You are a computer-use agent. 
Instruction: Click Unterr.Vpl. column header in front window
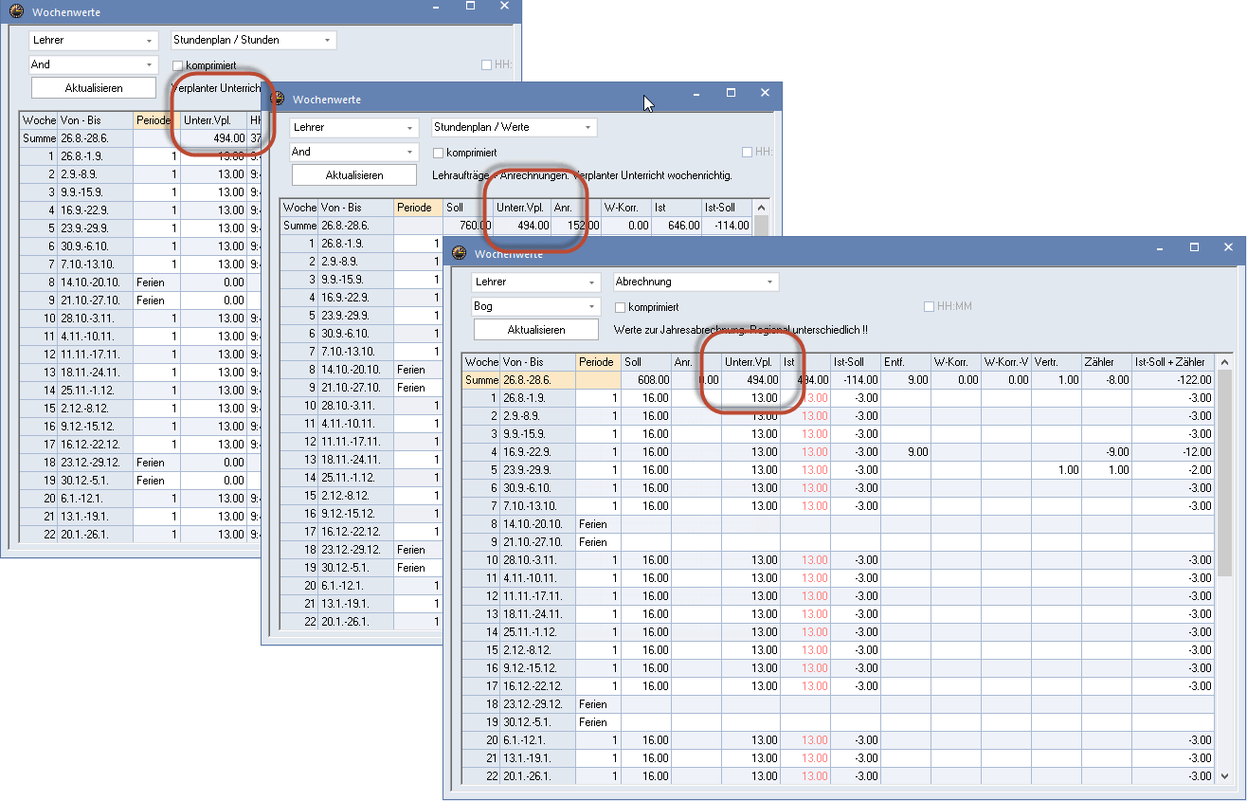[750, 362]
